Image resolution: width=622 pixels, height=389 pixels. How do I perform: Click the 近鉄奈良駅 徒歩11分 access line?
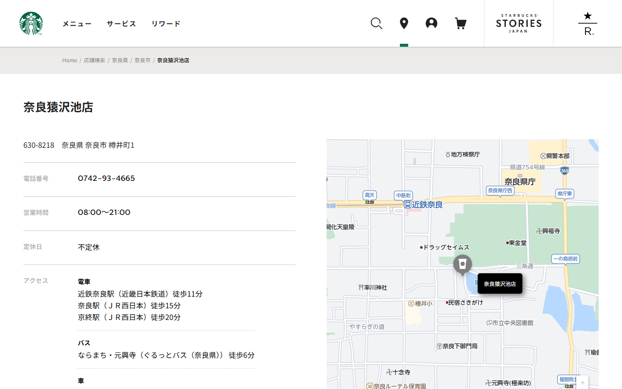click(140, 294)
